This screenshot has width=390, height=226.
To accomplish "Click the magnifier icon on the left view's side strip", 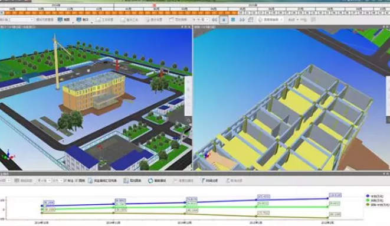I will click(189, 120).
